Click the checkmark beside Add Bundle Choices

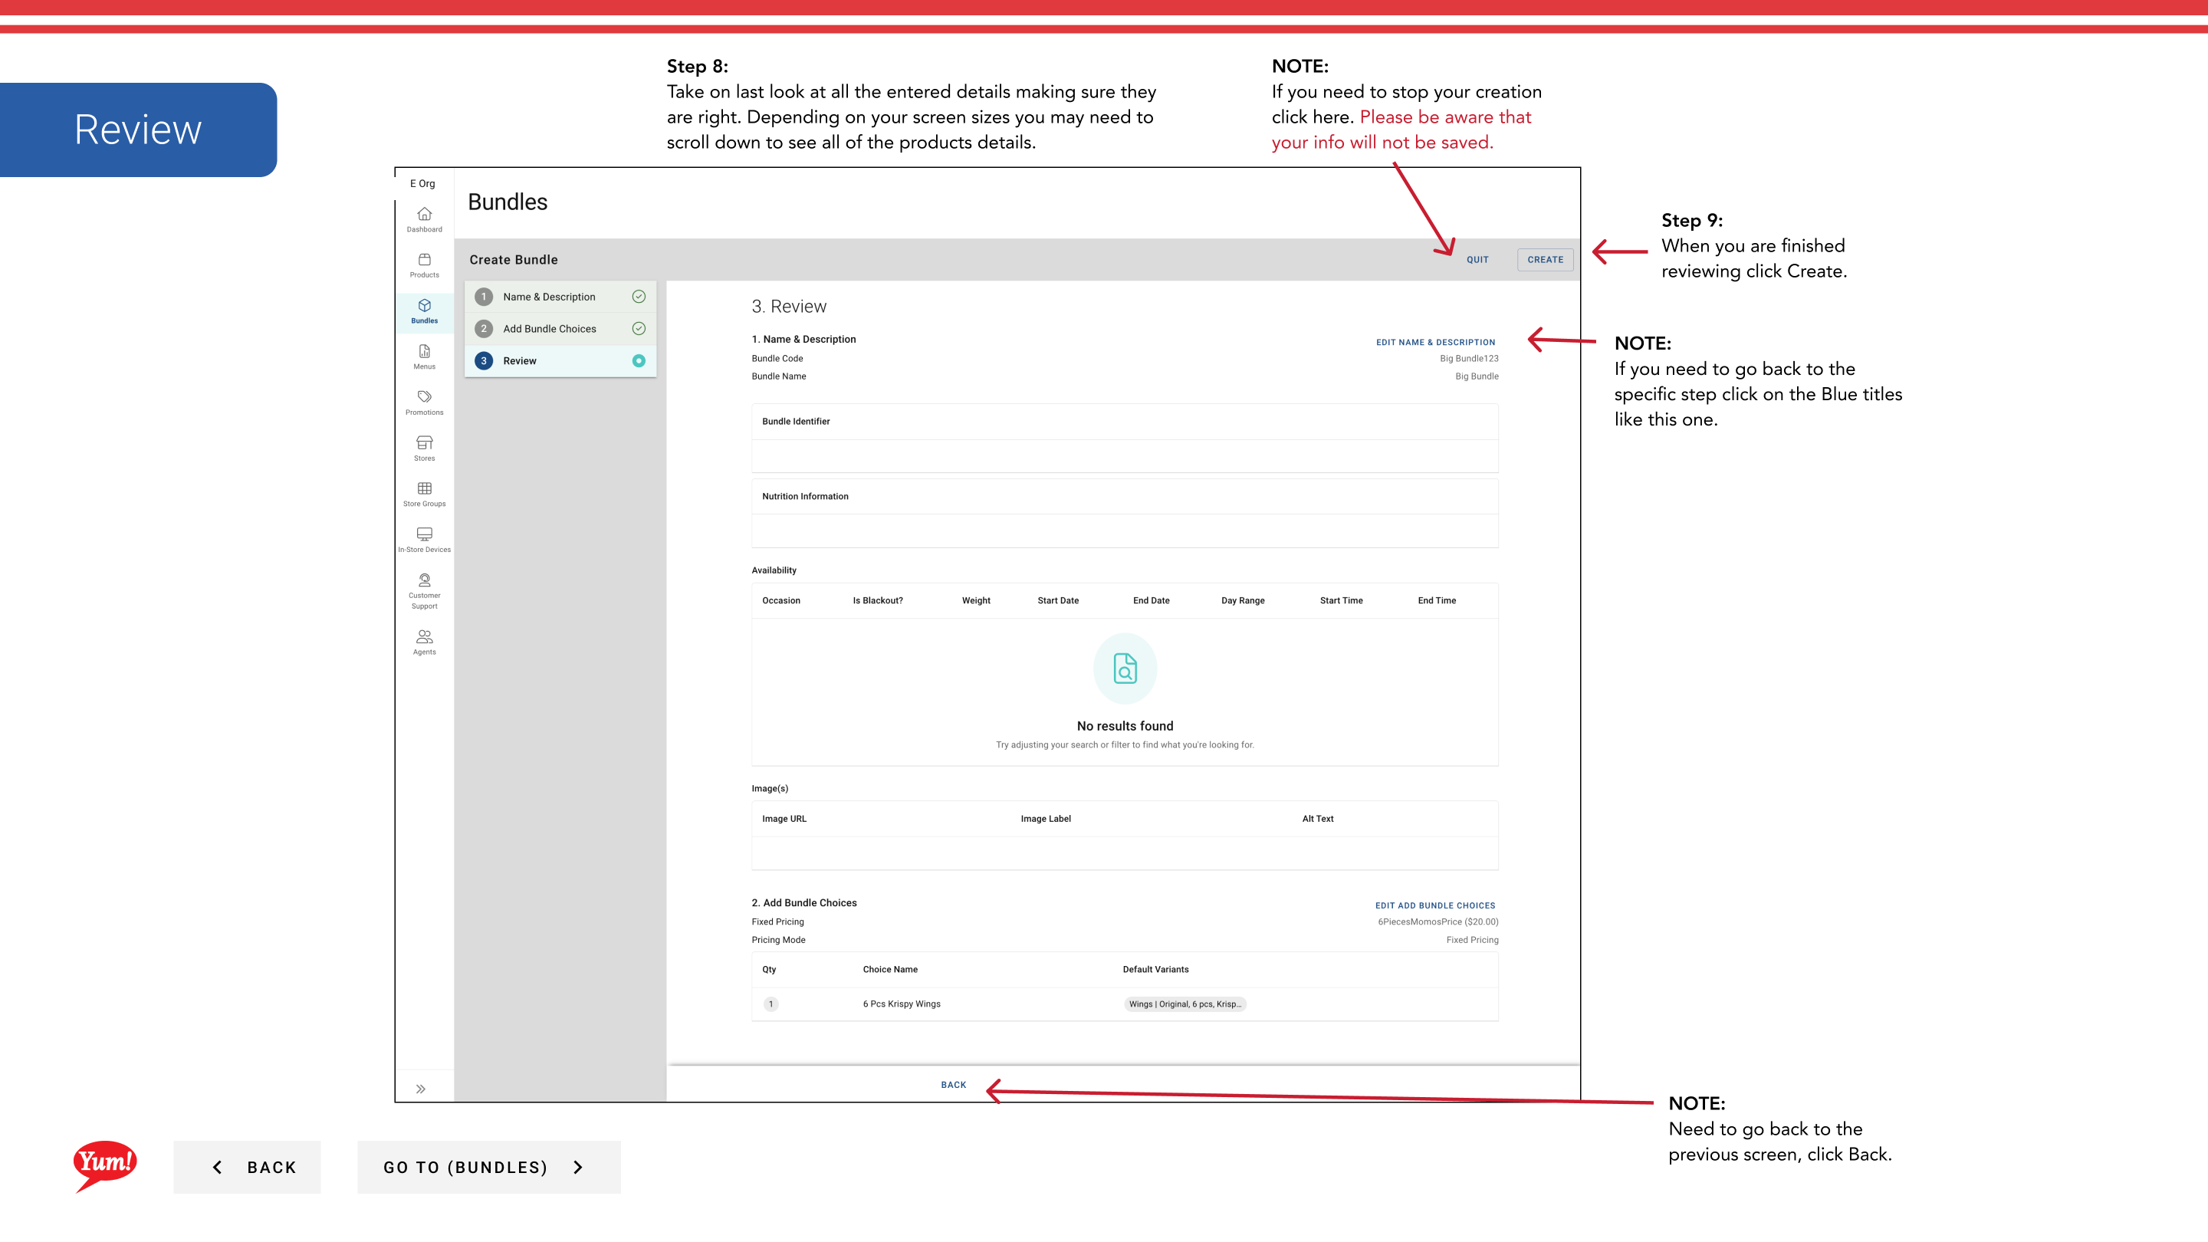tap(639, 329)
